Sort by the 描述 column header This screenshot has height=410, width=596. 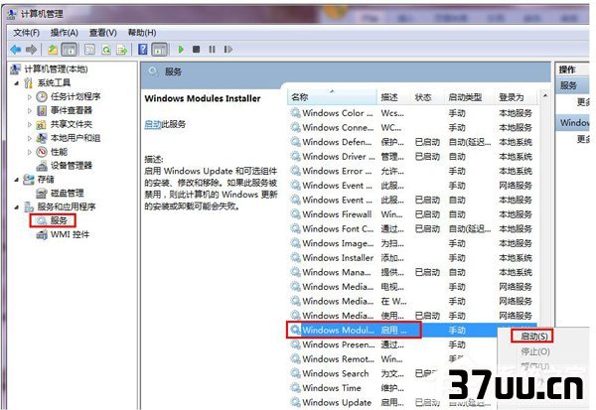click(393, 97)
